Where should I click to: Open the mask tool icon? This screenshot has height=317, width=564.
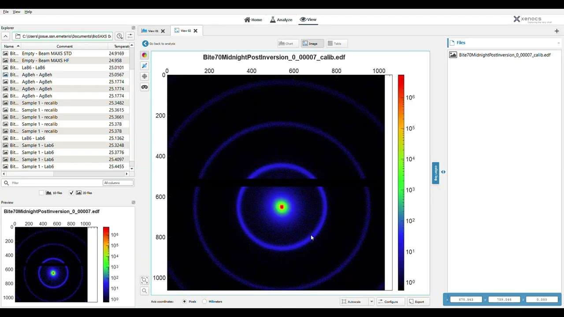tap(145, 87)
